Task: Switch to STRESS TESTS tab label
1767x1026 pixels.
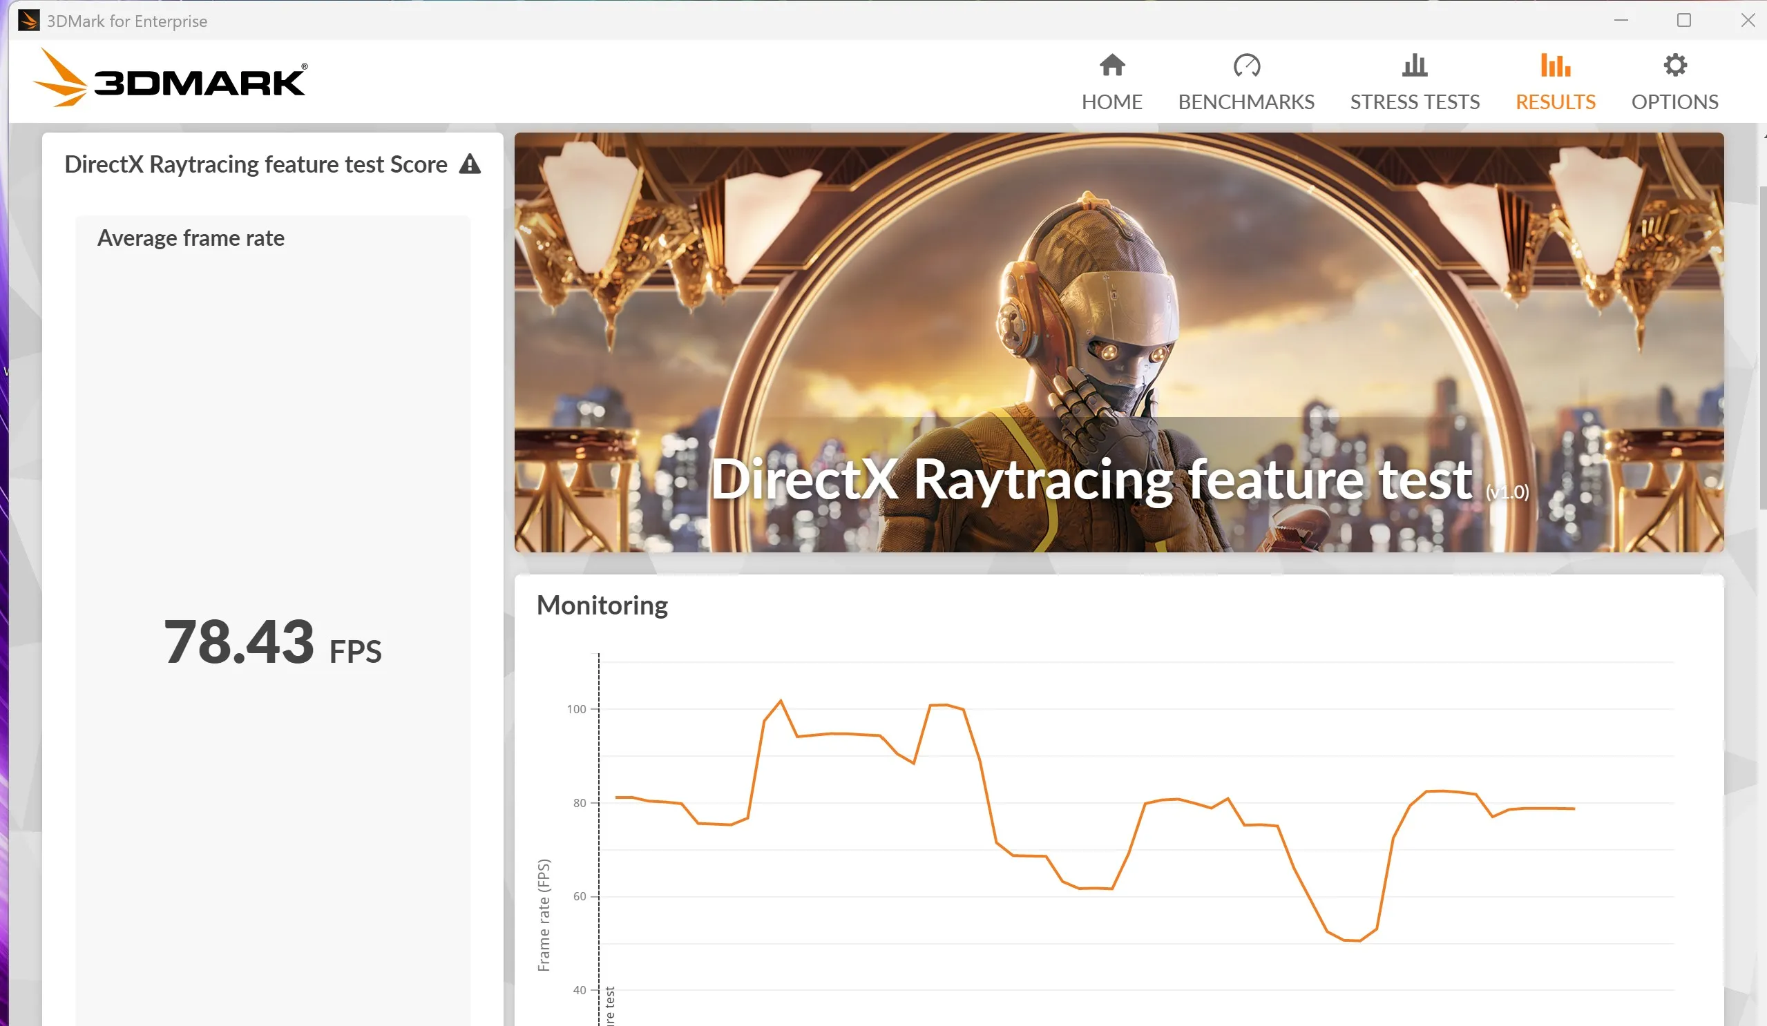Action: click(1414, 102)
